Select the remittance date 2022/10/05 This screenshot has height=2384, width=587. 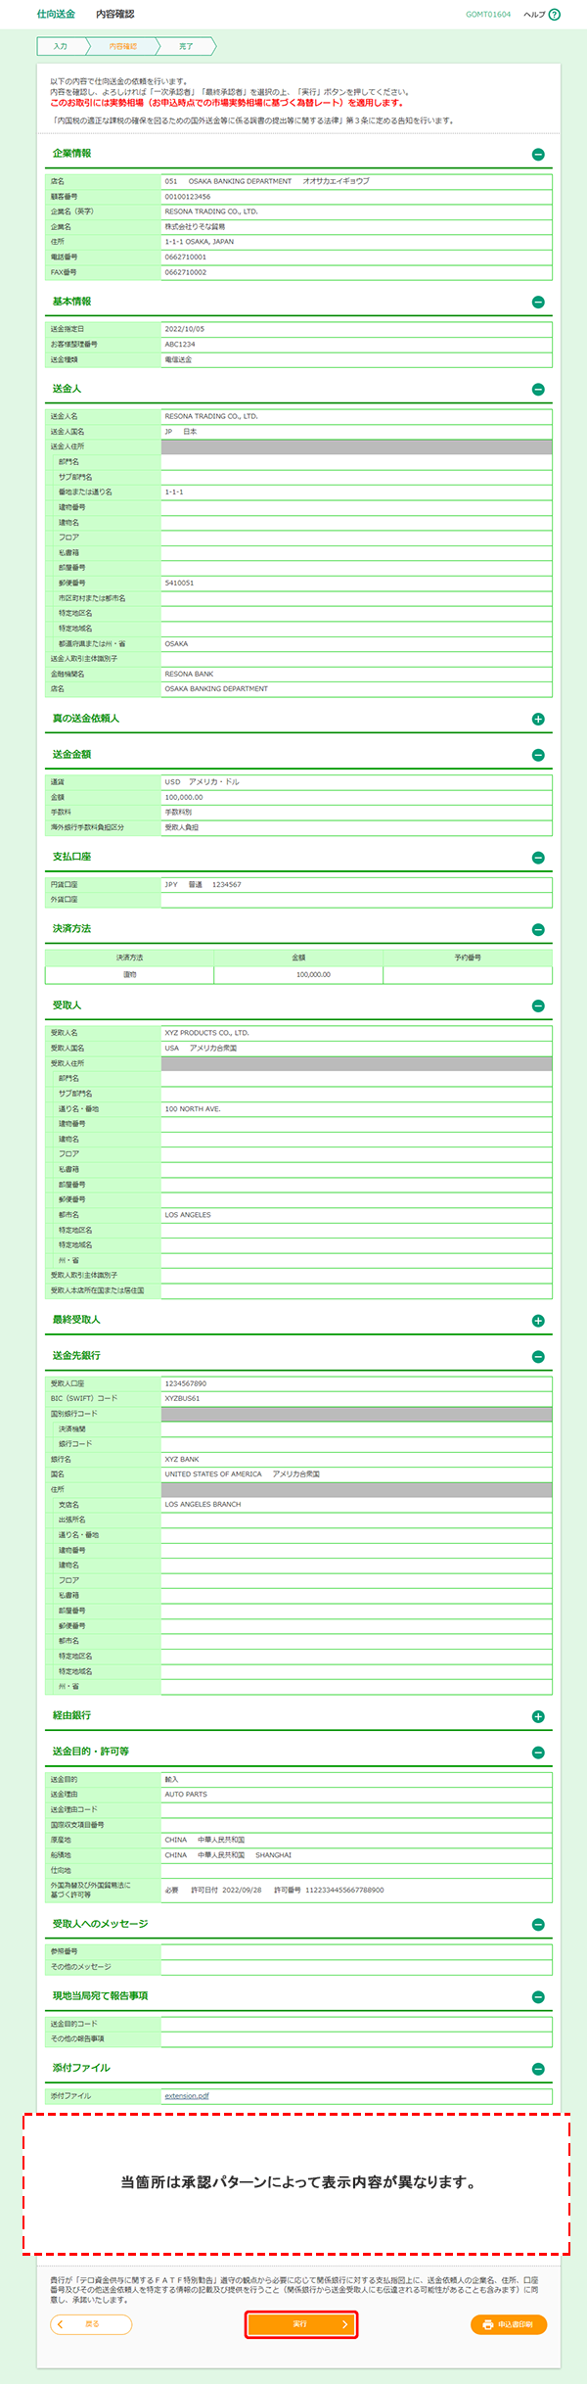tap(185, 329)
